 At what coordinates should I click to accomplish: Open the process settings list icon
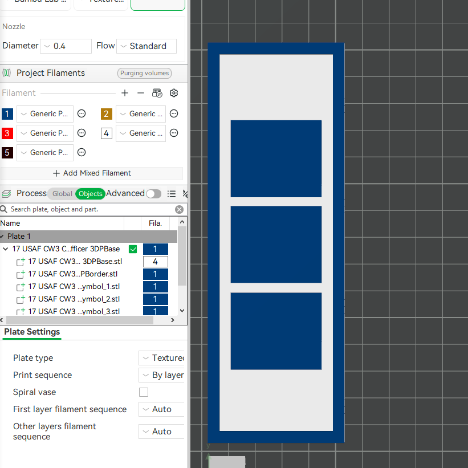pyautogui.click(x=172, y=194)
